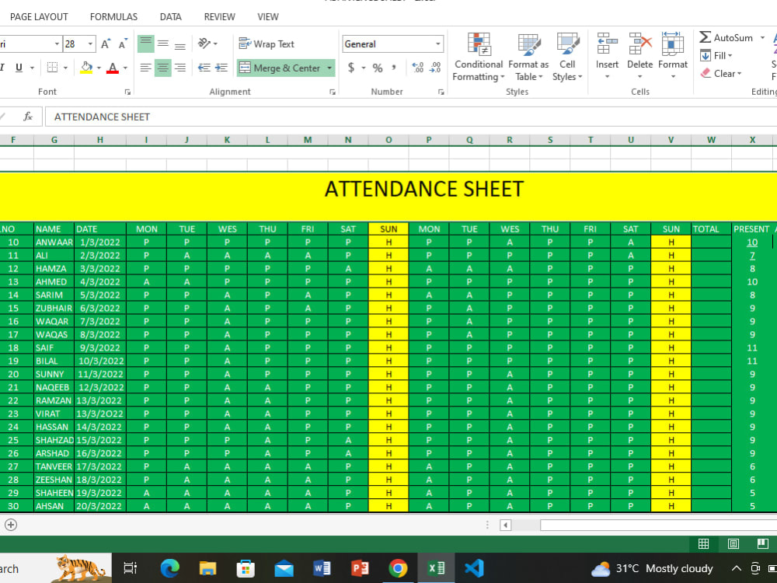Toggle Middle Align alignment
This screenshot has height=583, width=777.
pyautogui.click(x=163, y=44)
